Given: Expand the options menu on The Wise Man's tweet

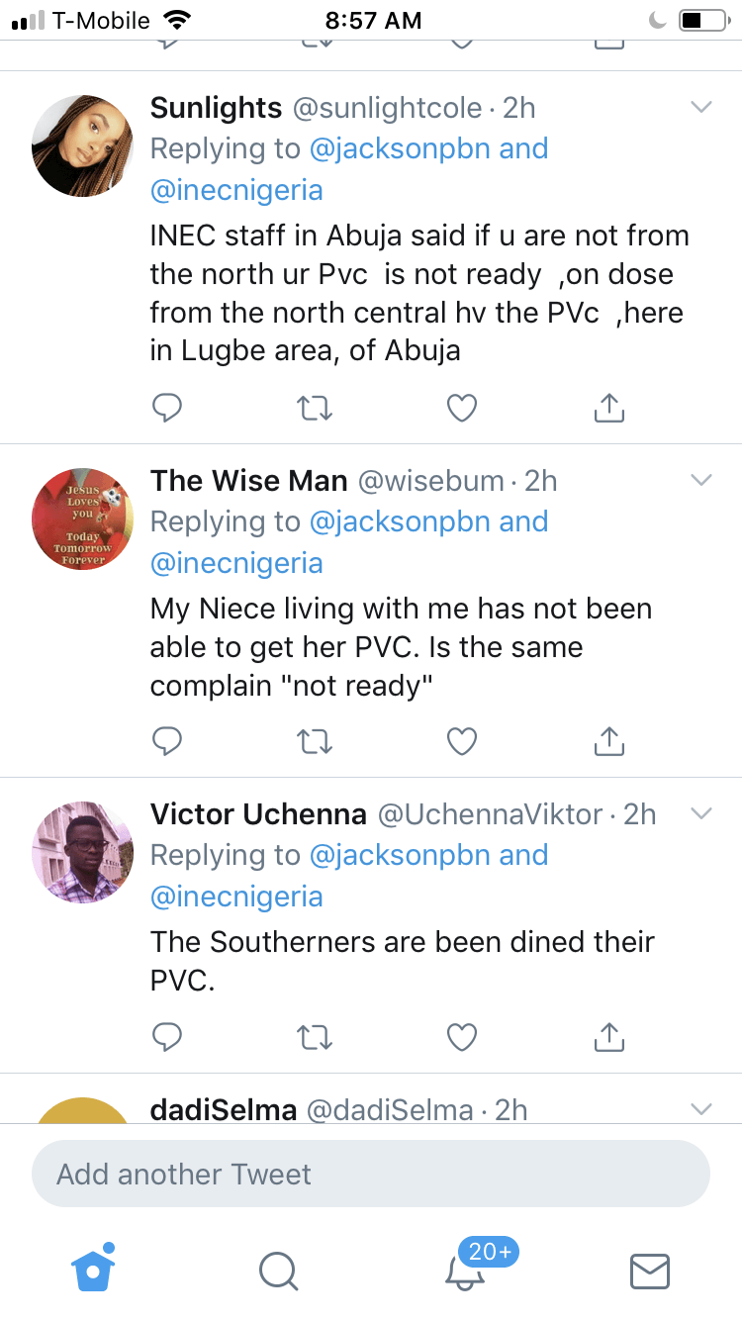Looking at the screenshot, I should (700, 480).
